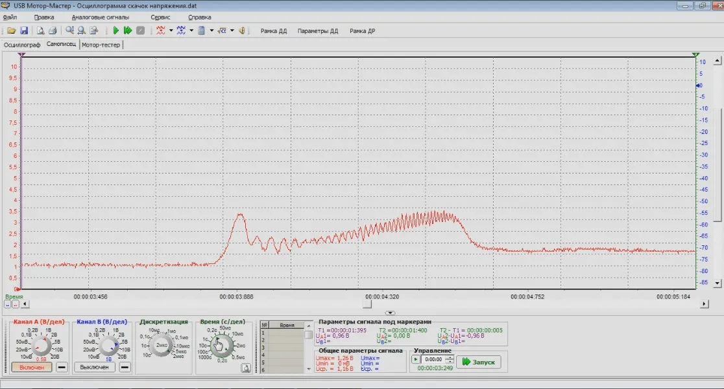Collapse bottom panel with the down-arrow expander
The image size is (724, 389).
coord(390,313)
